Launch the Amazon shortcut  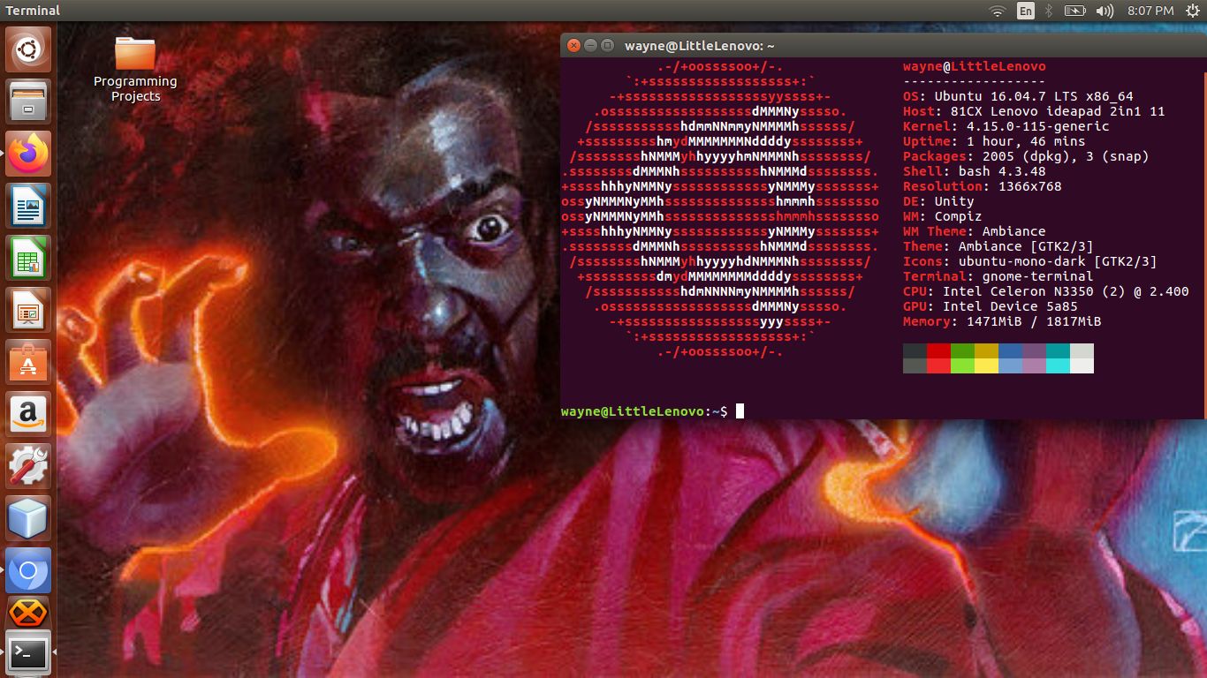pos(27,414)
